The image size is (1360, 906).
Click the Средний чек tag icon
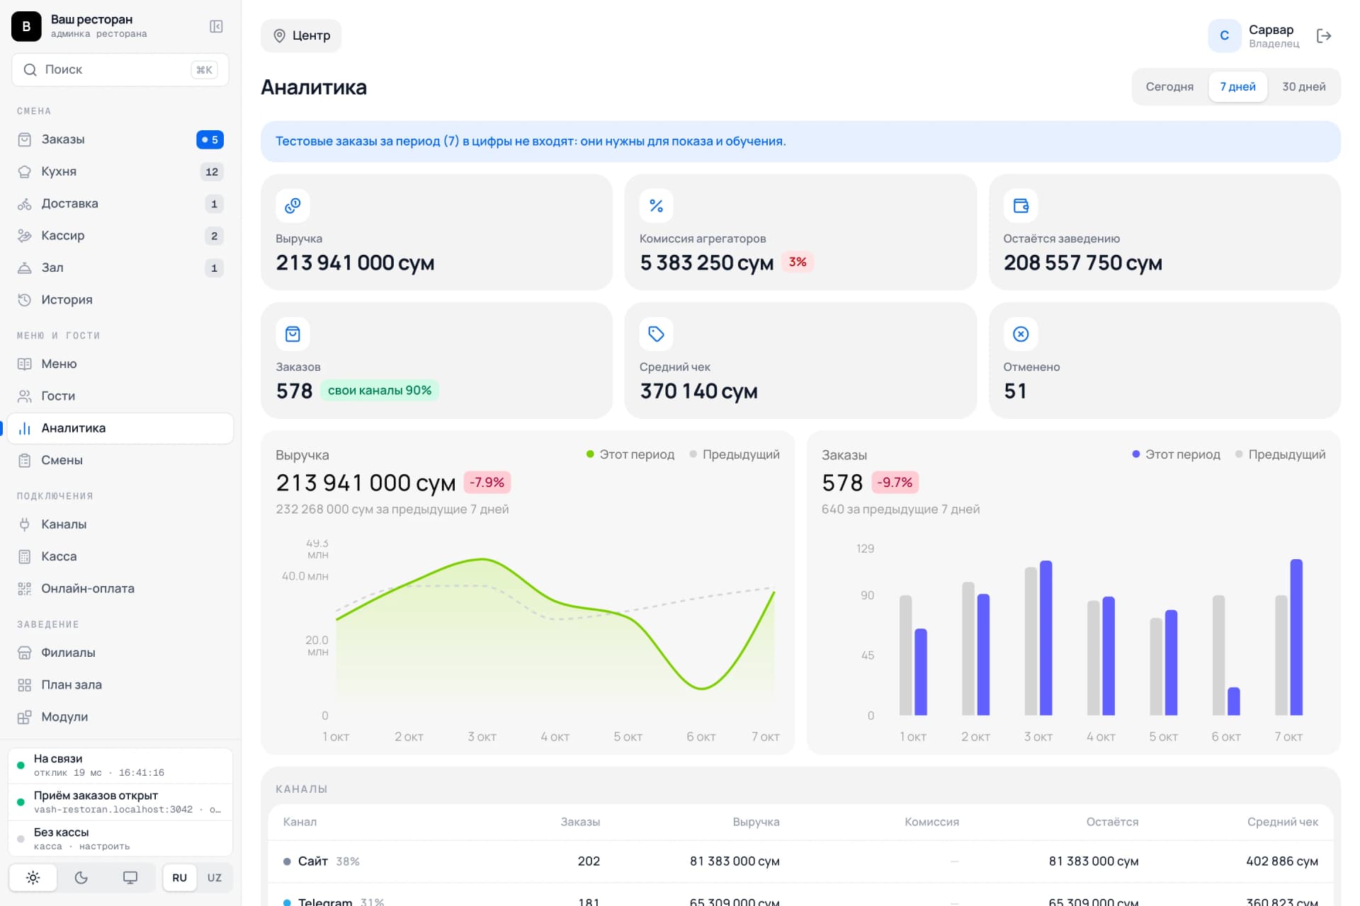click(x=656, y=334)
